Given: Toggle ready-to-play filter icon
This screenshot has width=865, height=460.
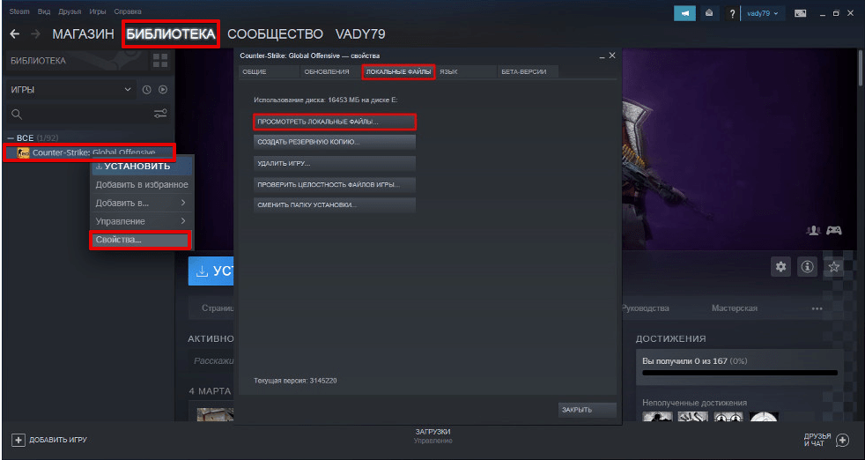Looking at the screenshot, I should (x=163, y=90).
